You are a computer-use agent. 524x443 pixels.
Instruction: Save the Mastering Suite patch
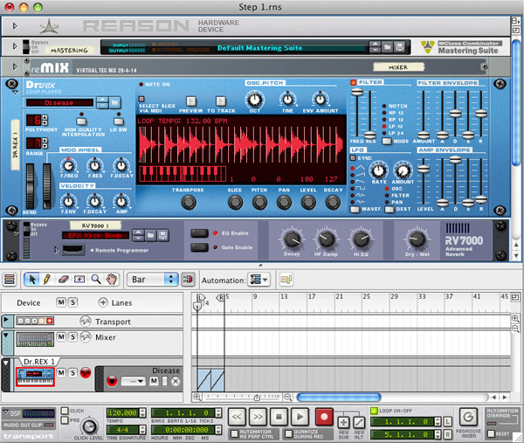[x=399, y=47]
